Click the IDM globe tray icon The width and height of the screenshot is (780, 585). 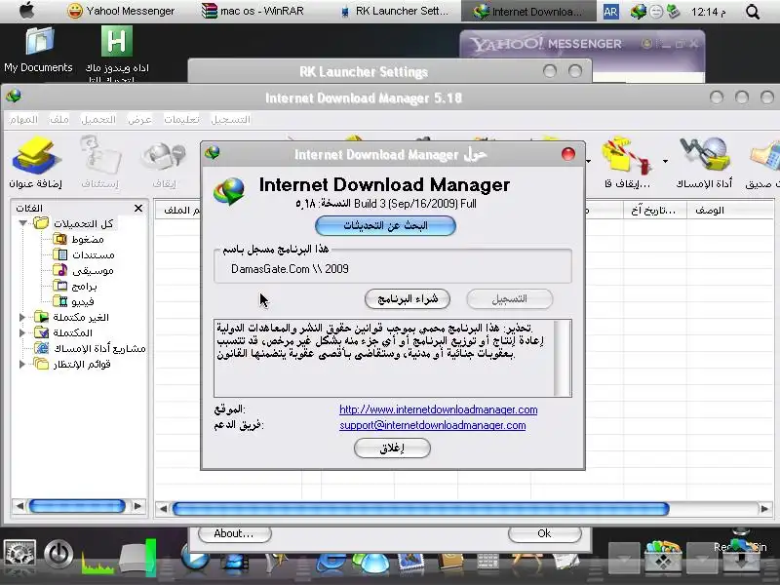pos(638,12)
